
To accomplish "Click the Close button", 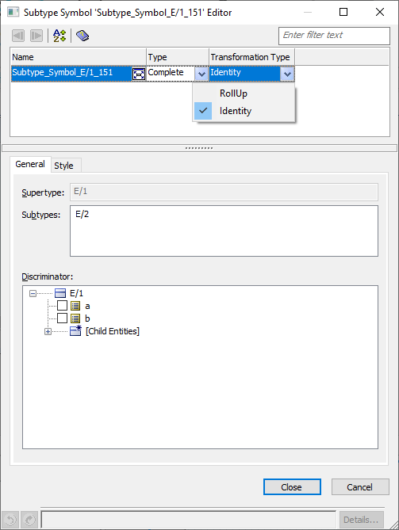I will point(292,486).
